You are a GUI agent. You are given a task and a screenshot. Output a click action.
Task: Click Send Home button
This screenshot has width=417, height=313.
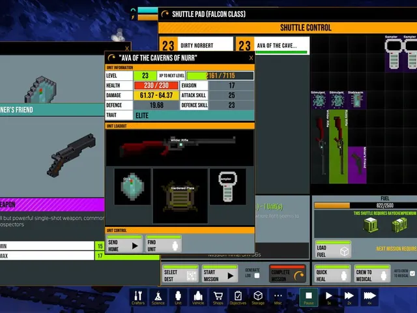[x=124, y=244]
